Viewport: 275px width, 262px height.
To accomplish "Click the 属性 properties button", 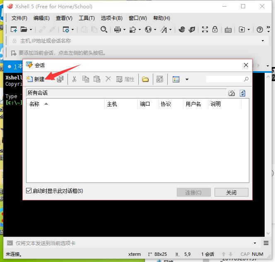I will pyautogui.click(x=125, y=79).
